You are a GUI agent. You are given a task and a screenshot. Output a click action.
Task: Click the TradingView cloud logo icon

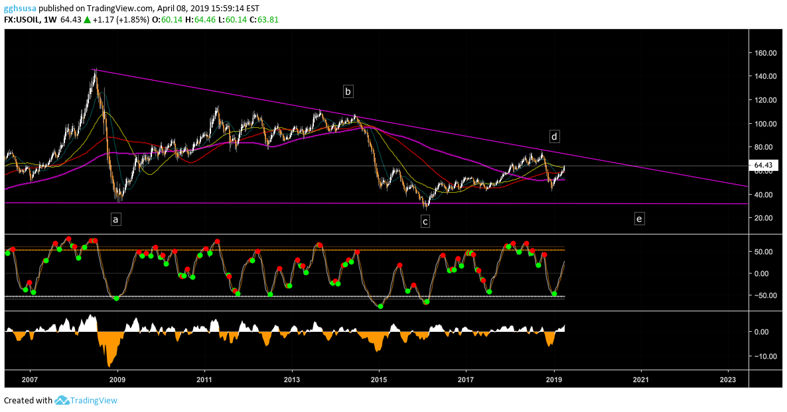click(x=61, y=400)
